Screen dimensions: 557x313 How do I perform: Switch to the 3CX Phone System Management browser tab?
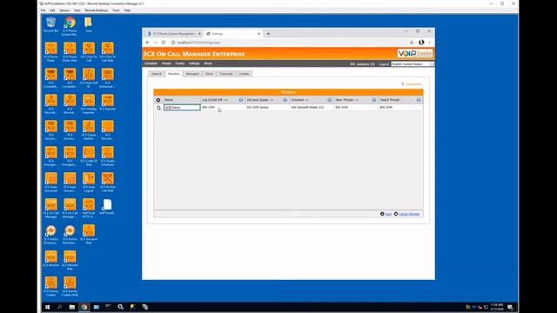(x=173, y=34)
